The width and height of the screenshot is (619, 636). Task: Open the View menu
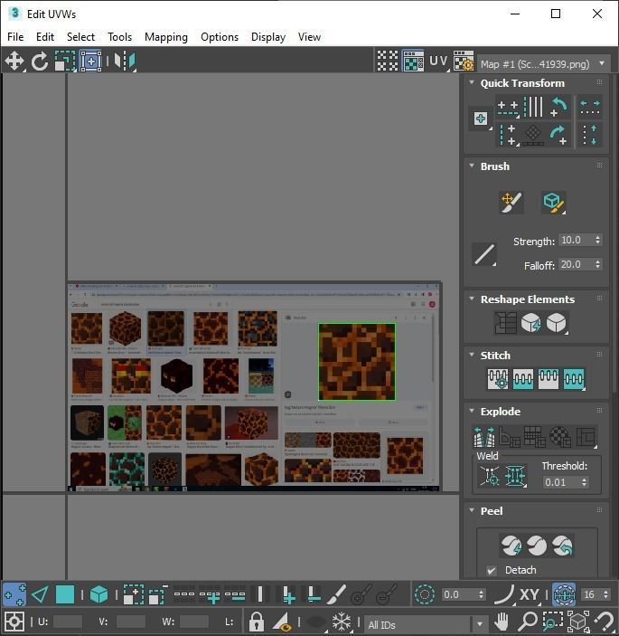click(x=309, y=37)
